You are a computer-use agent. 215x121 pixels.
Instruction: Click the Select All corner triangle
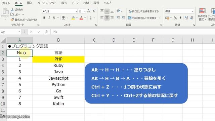point(4,40)
